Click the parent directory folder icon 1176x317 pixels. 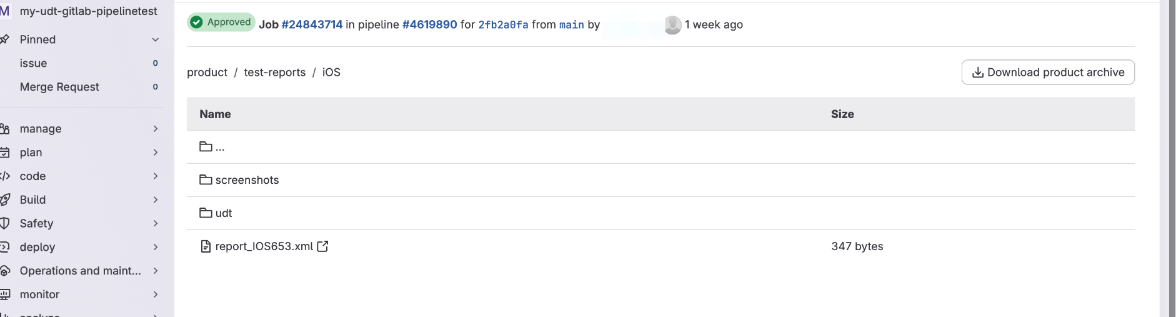click(x=206, y=147)
